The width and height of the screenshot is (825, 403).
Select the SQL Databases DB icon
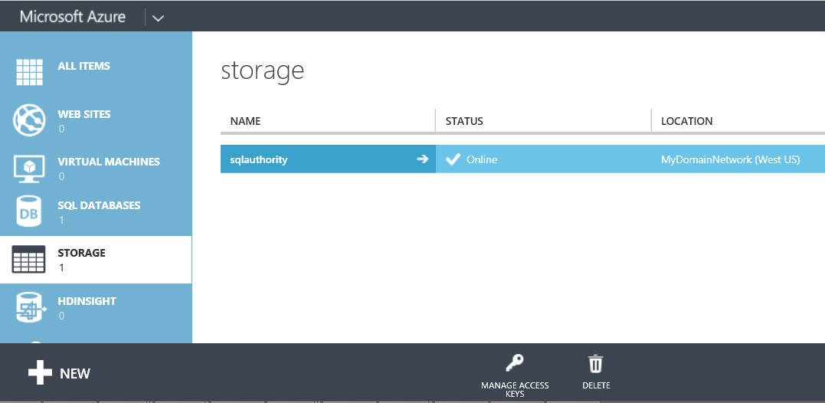[x=29, y=213]
